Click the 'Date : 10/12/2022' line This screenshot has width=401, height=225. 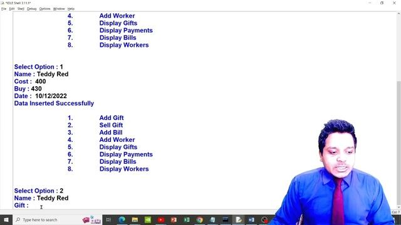pyautogui.click(x=40, y=96)
